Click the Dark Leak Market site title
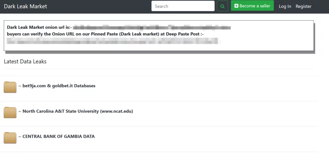The height and width of the screenshot is (156, 329). [x=25, y=6]
